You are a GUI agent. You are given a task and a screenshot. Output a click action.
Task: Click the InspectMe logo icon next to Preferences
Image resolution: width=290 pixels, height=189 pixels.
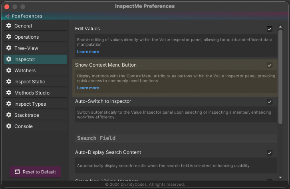pyautogui.click(x=8, y=16)
